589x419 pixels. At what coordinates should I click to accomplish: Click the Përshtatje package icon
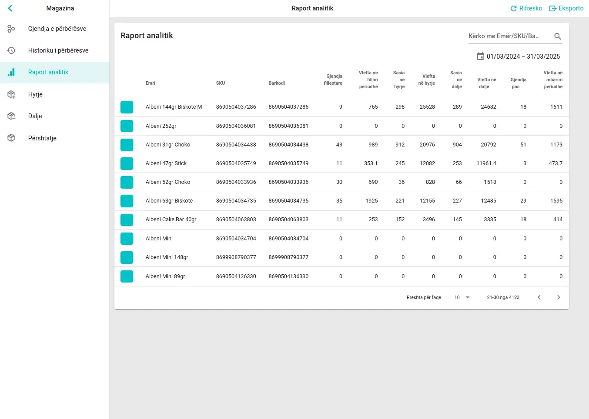(x=11, y=138)
